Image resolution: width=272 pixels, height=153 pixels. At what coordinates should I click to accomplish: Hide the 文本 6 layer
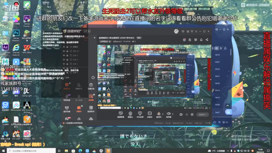pyautogui.click(x=64, y=60)
